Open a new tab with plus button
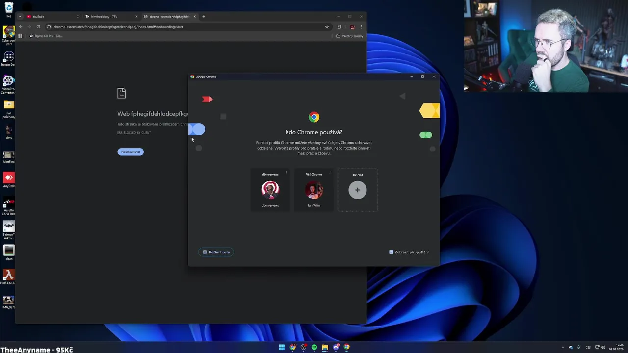 click(204, 16)
